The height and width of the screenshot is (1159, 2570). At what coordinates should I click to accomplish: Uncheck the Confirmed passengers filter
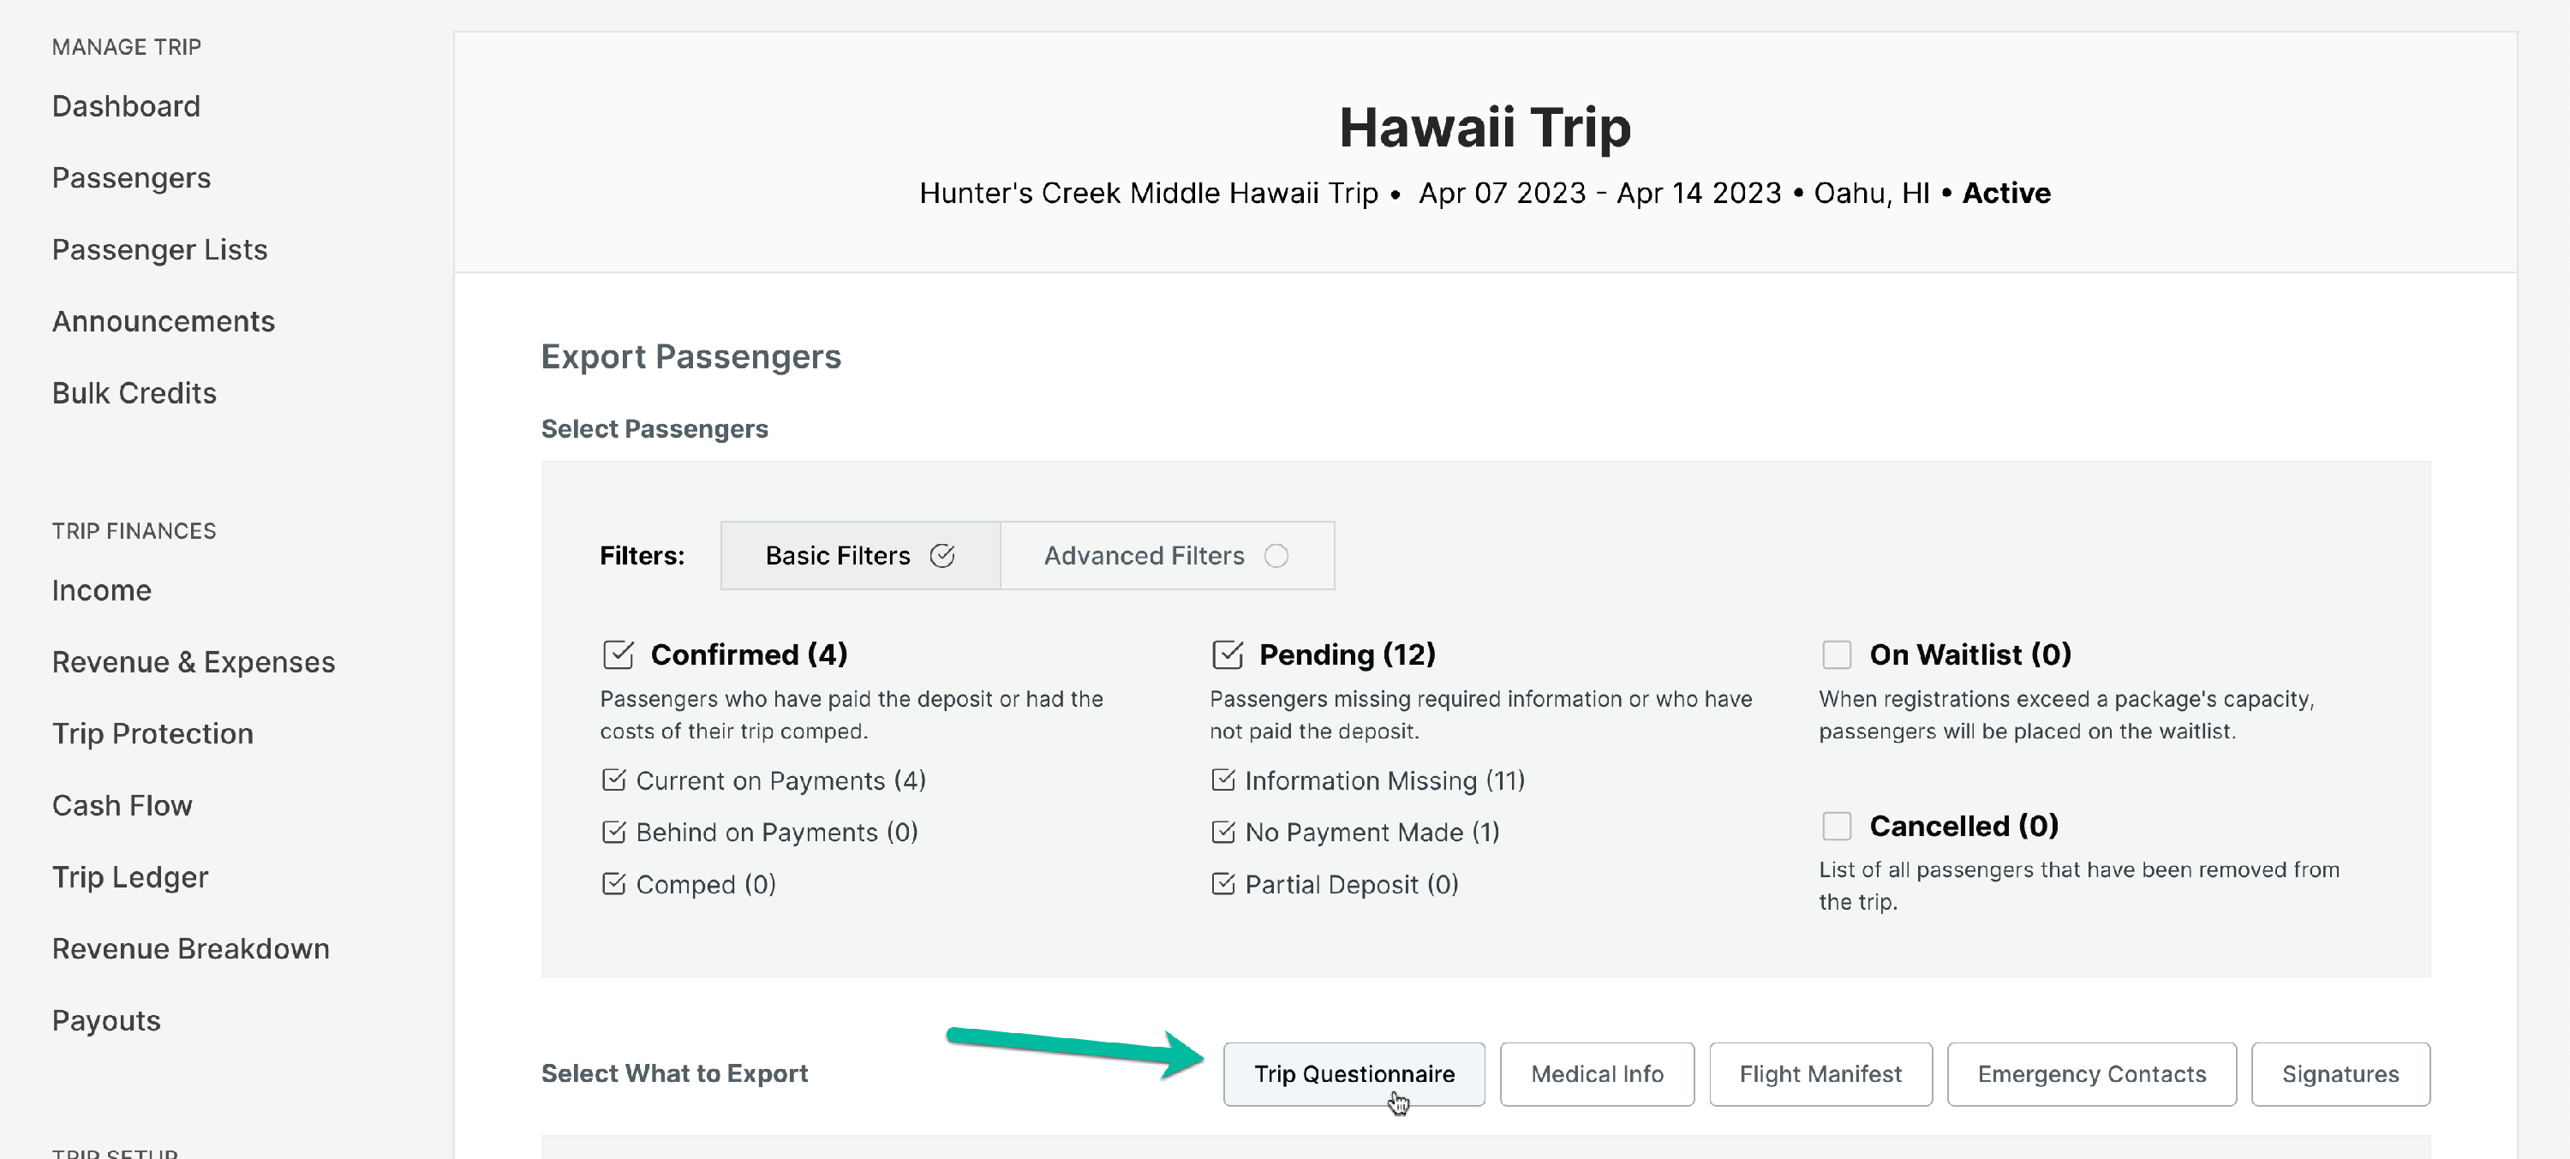[x=617, y=654]
